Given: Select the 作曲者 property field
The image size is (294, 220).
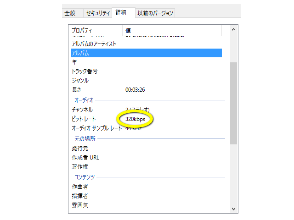Looking at the screenshot, I should (80, 187).
